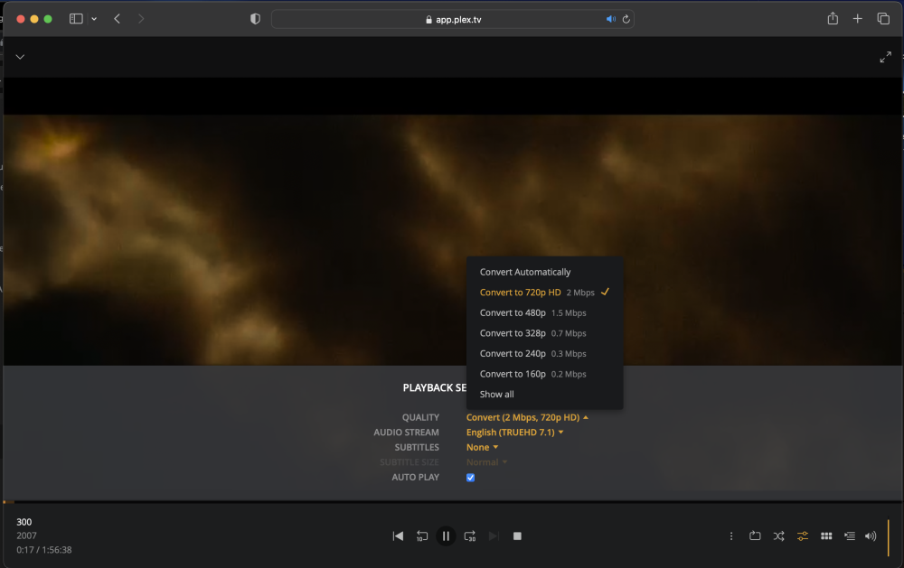
Task: Click the movie title 300
Action: point(24,522)
